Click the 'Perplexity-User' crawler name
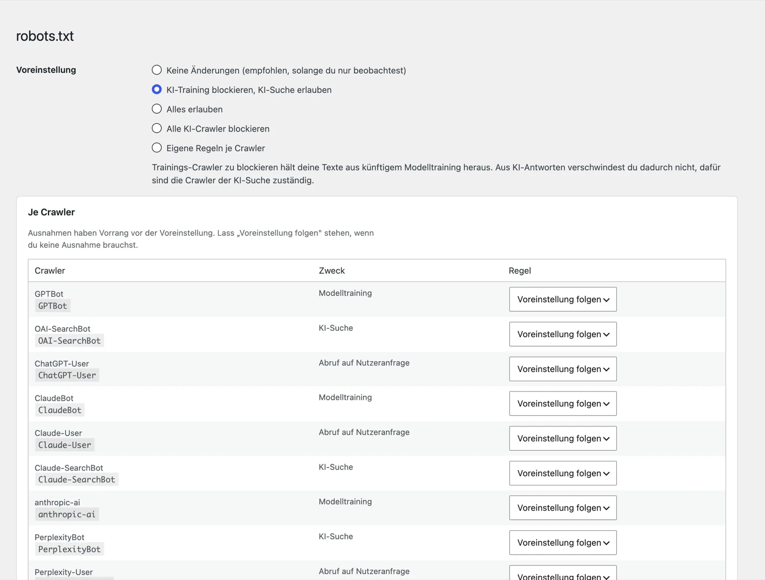 [x=64, y=572]
